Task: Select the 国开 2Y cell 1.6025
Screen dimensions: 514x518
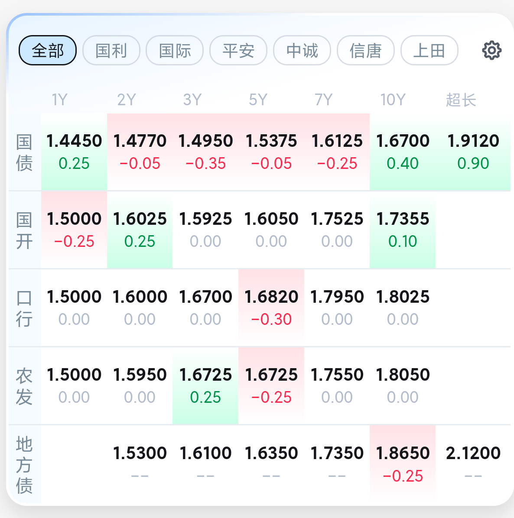Action: click(140, 230)
